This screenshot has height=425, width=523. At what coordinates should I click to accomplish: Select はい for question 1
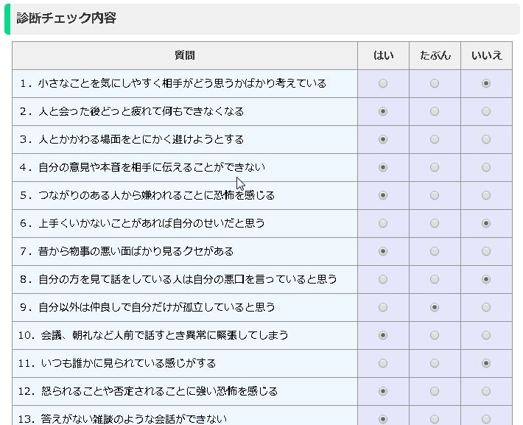(383, 84)
